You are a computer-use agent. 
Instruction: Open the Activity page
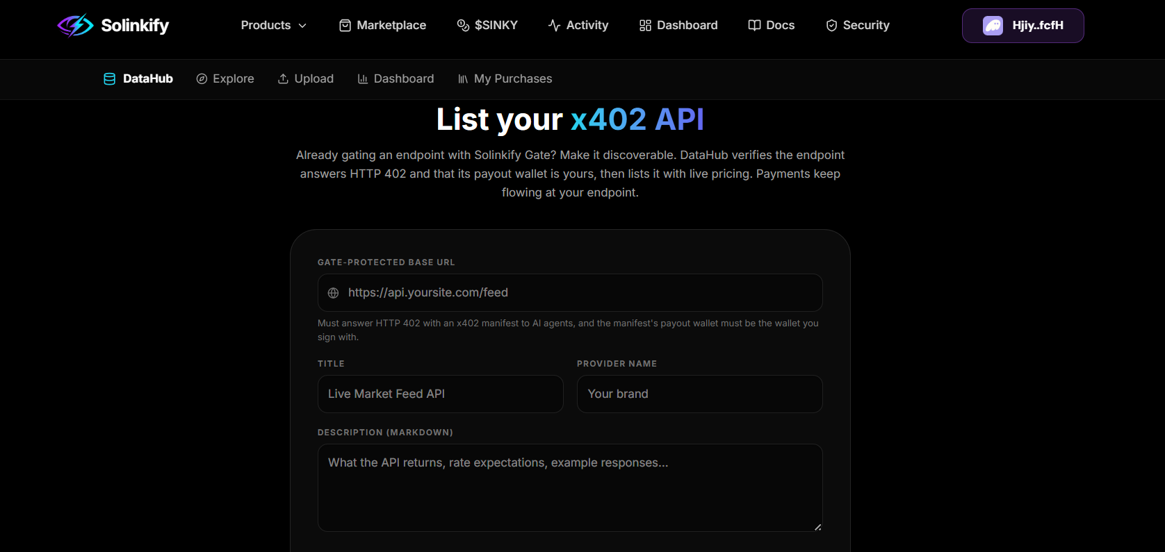[x=578, y=25]
